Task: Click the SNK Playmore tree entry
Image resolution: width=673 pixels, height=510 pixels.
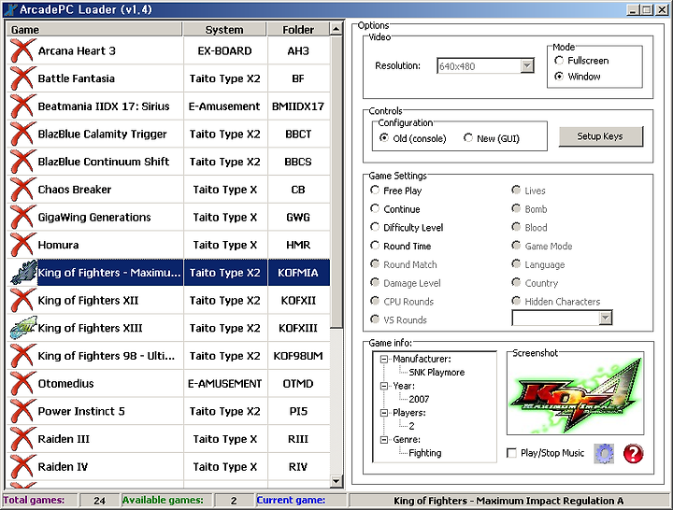Action: coord(437,373)
